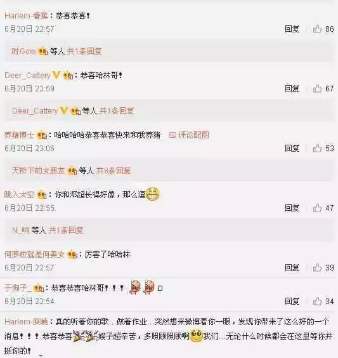Screen dimensions: 338x358
Task: Open the profile of user 养猪博士
Action: click(20, 135)
